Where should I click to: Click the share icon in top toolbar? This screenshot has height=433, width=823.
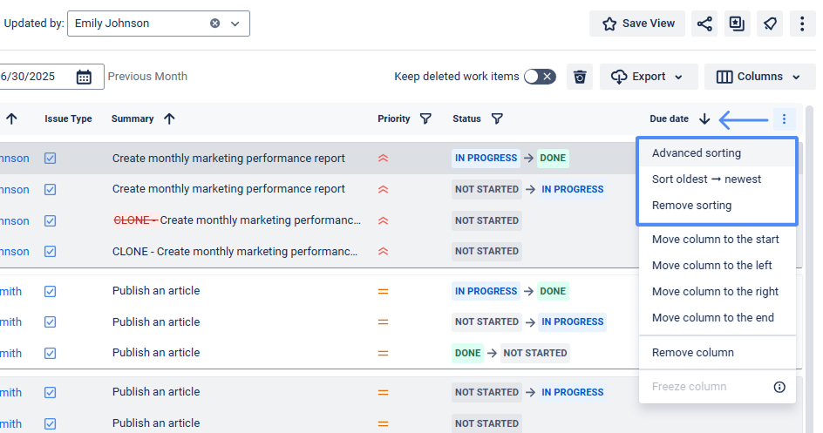click(x=704, y=24)
